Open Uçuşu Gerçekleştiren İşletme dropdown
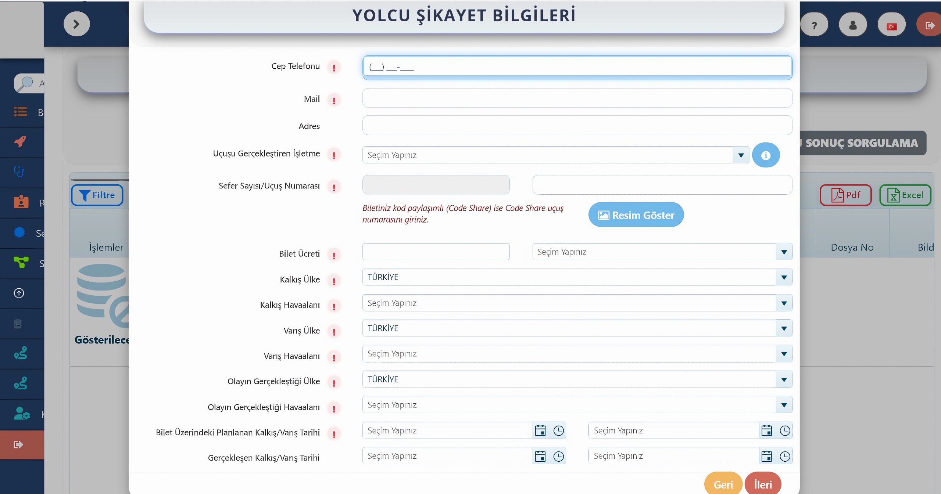 pyautogui.click(x=741, y=155)
